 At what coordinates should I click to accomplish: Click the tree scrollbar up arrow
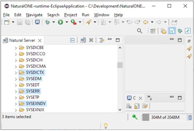pos(120,48)
